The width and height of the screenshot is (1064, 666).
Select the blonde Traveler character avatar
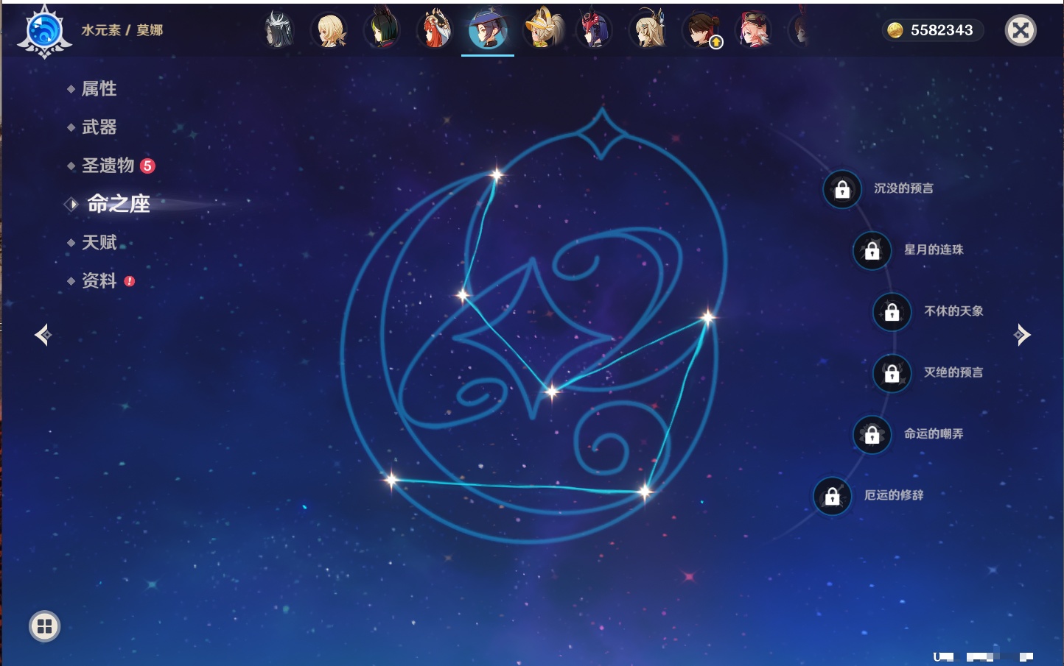(330, 31)
